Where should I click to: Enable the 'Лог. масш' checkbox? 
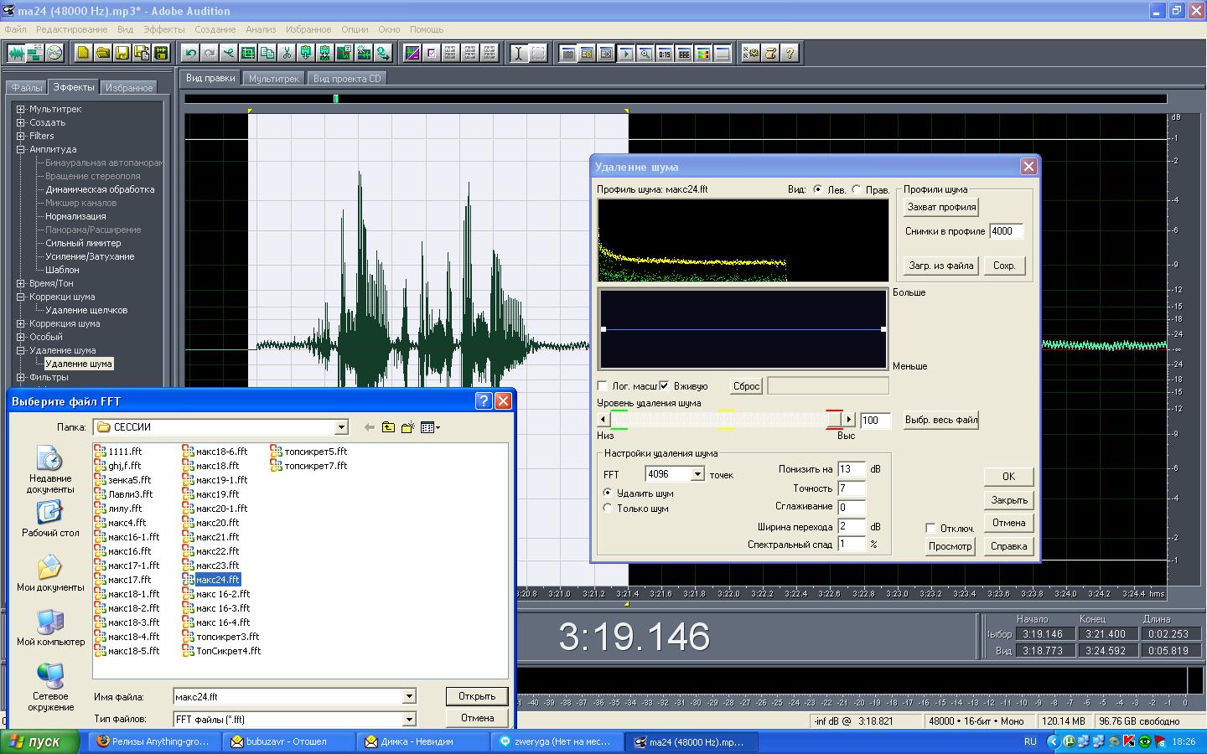(x=603, y=386)
